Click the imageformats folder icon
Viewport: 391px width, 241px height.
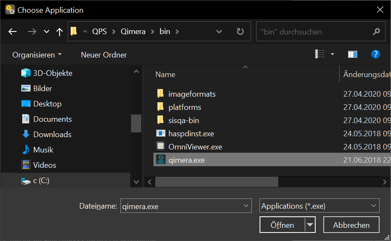(160, 94)
